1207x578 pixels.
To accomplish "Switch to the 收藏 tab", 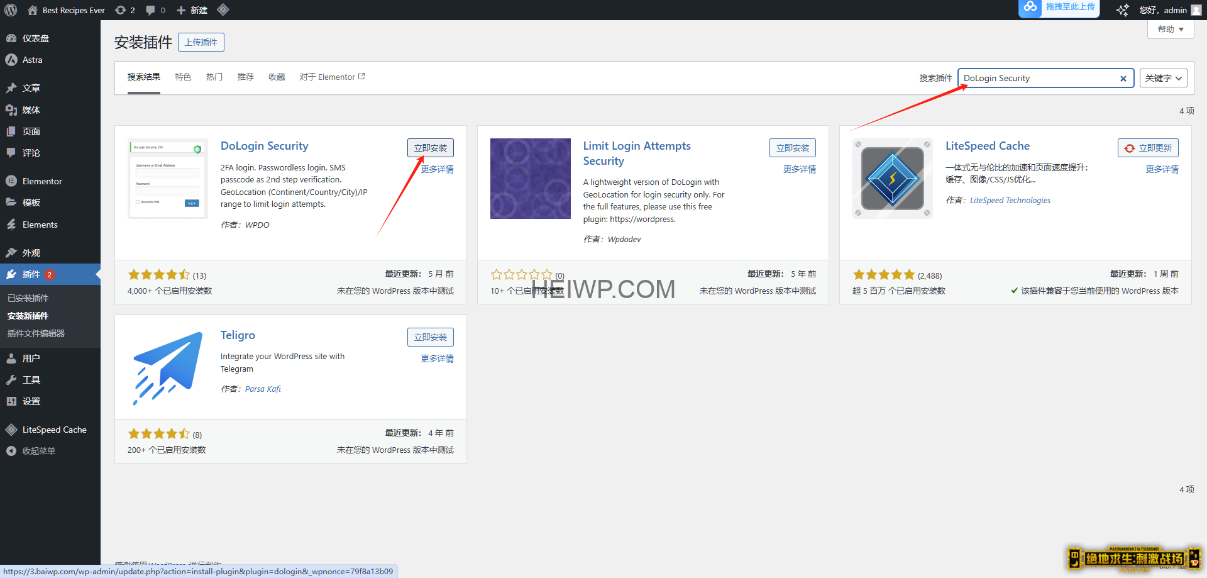I will 277,77.
